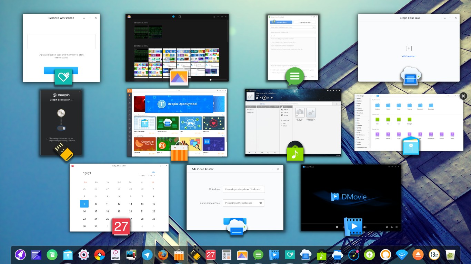Viewport: 471px width, 264px height.
Task: Open the Desktop folder icon in File Manager grid
Action: (x=377, y=105)
